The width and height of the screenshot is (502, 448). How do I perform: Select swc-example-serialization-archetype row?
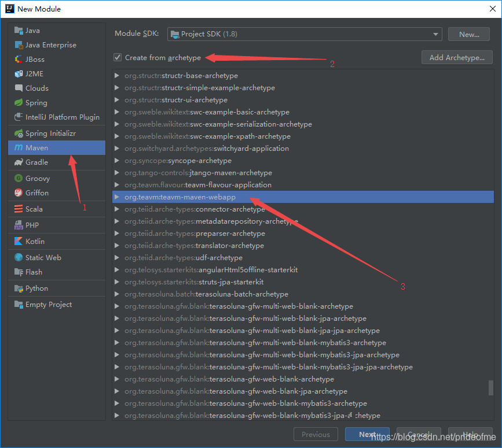303,124
